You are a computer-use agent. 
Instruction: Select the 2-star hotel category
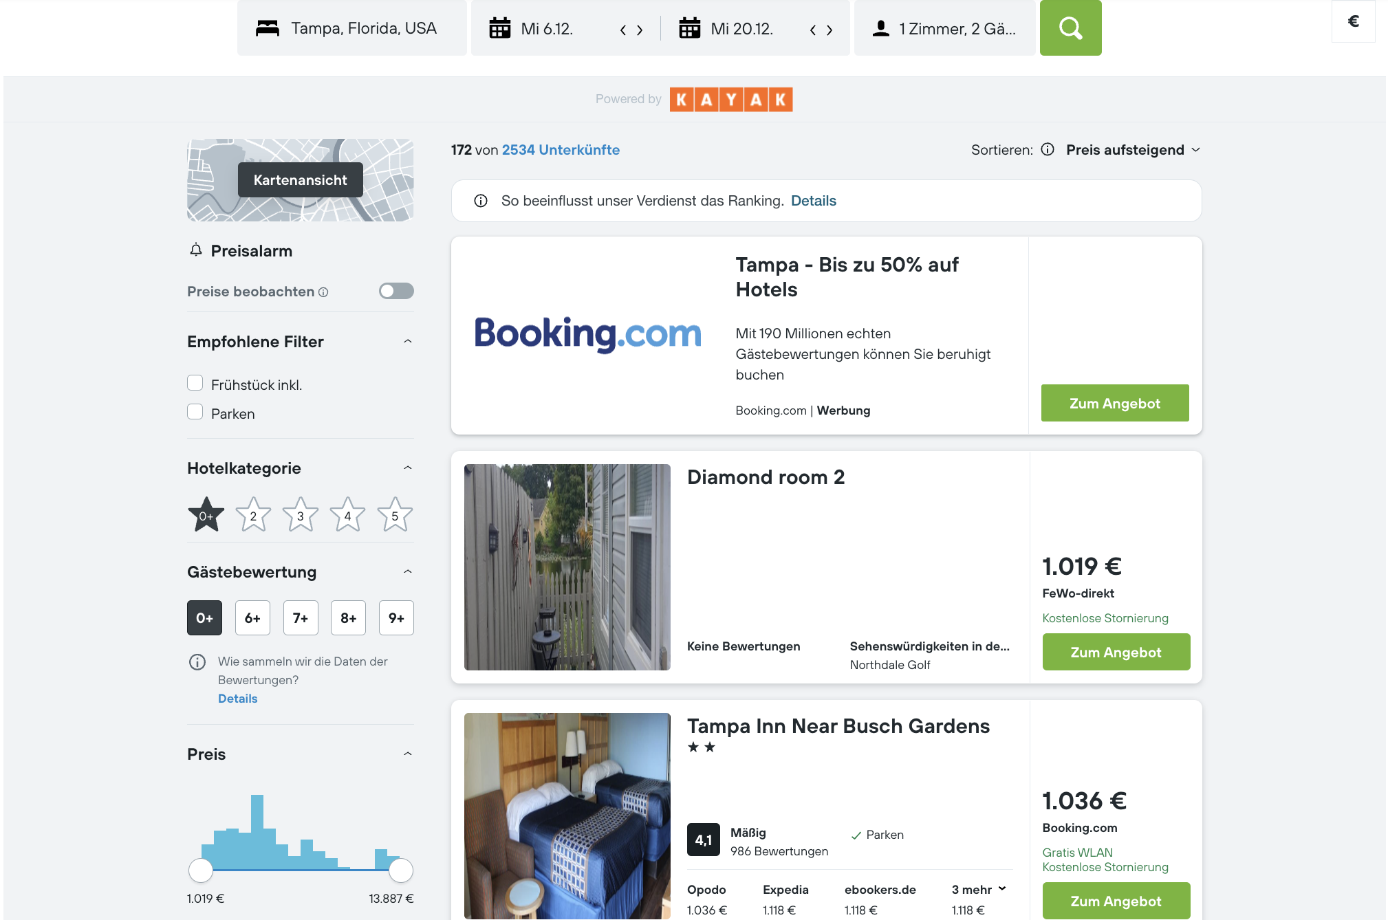(253, 514)
